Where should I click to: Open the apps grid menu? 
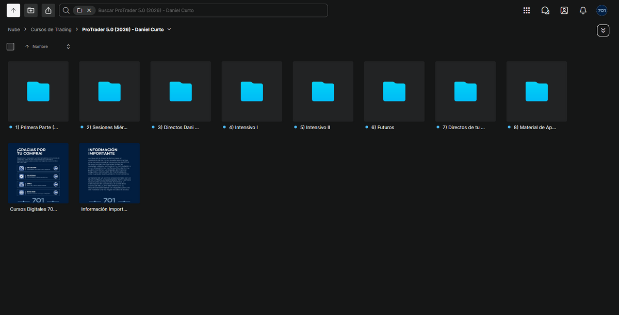click(x=527, y=10)
